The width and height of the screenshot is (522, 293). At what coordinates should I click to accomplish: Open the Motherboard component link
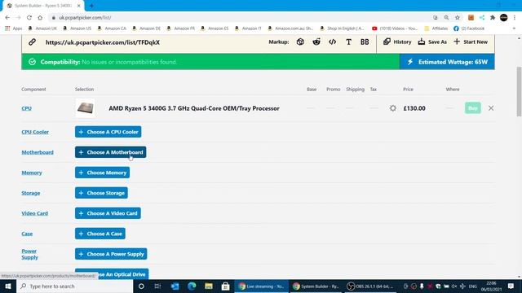pos(38,152)
